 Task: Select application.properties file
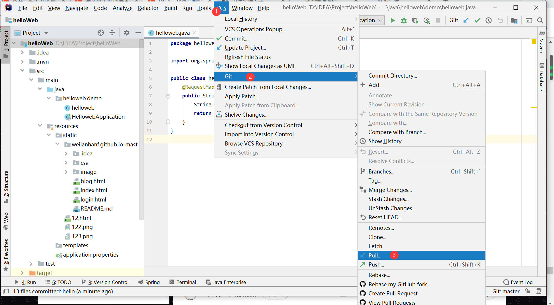tap(91, 255)
